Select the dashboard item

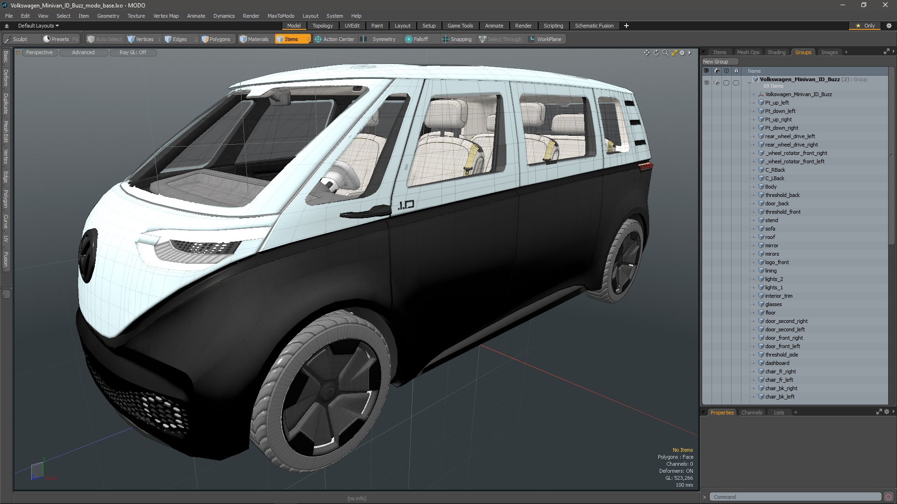pos(777,363)
